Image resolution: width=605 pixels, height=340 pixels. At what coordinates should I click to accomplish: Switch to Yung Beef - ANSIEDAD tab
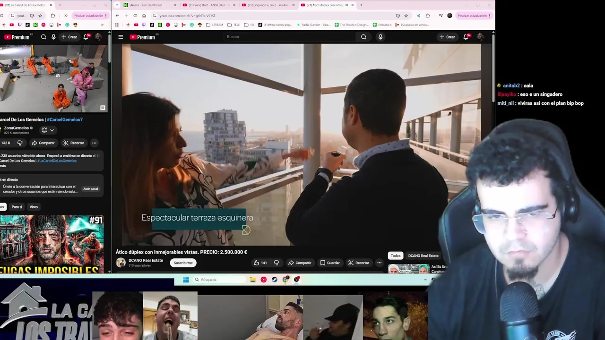(209, 5)
